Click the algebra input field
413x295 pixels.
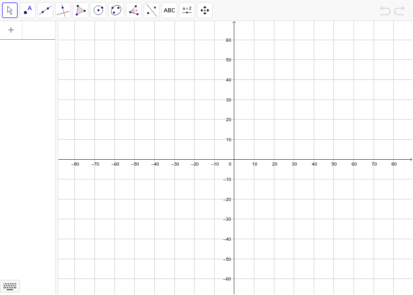click(39, 30)
